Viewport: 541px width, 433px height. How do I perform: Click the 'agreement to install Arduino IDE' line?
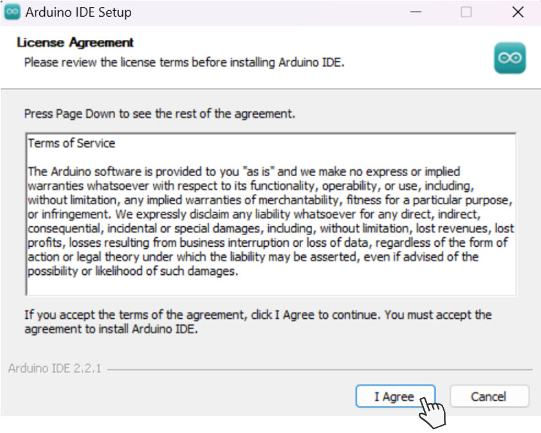(x=111, y=329)
